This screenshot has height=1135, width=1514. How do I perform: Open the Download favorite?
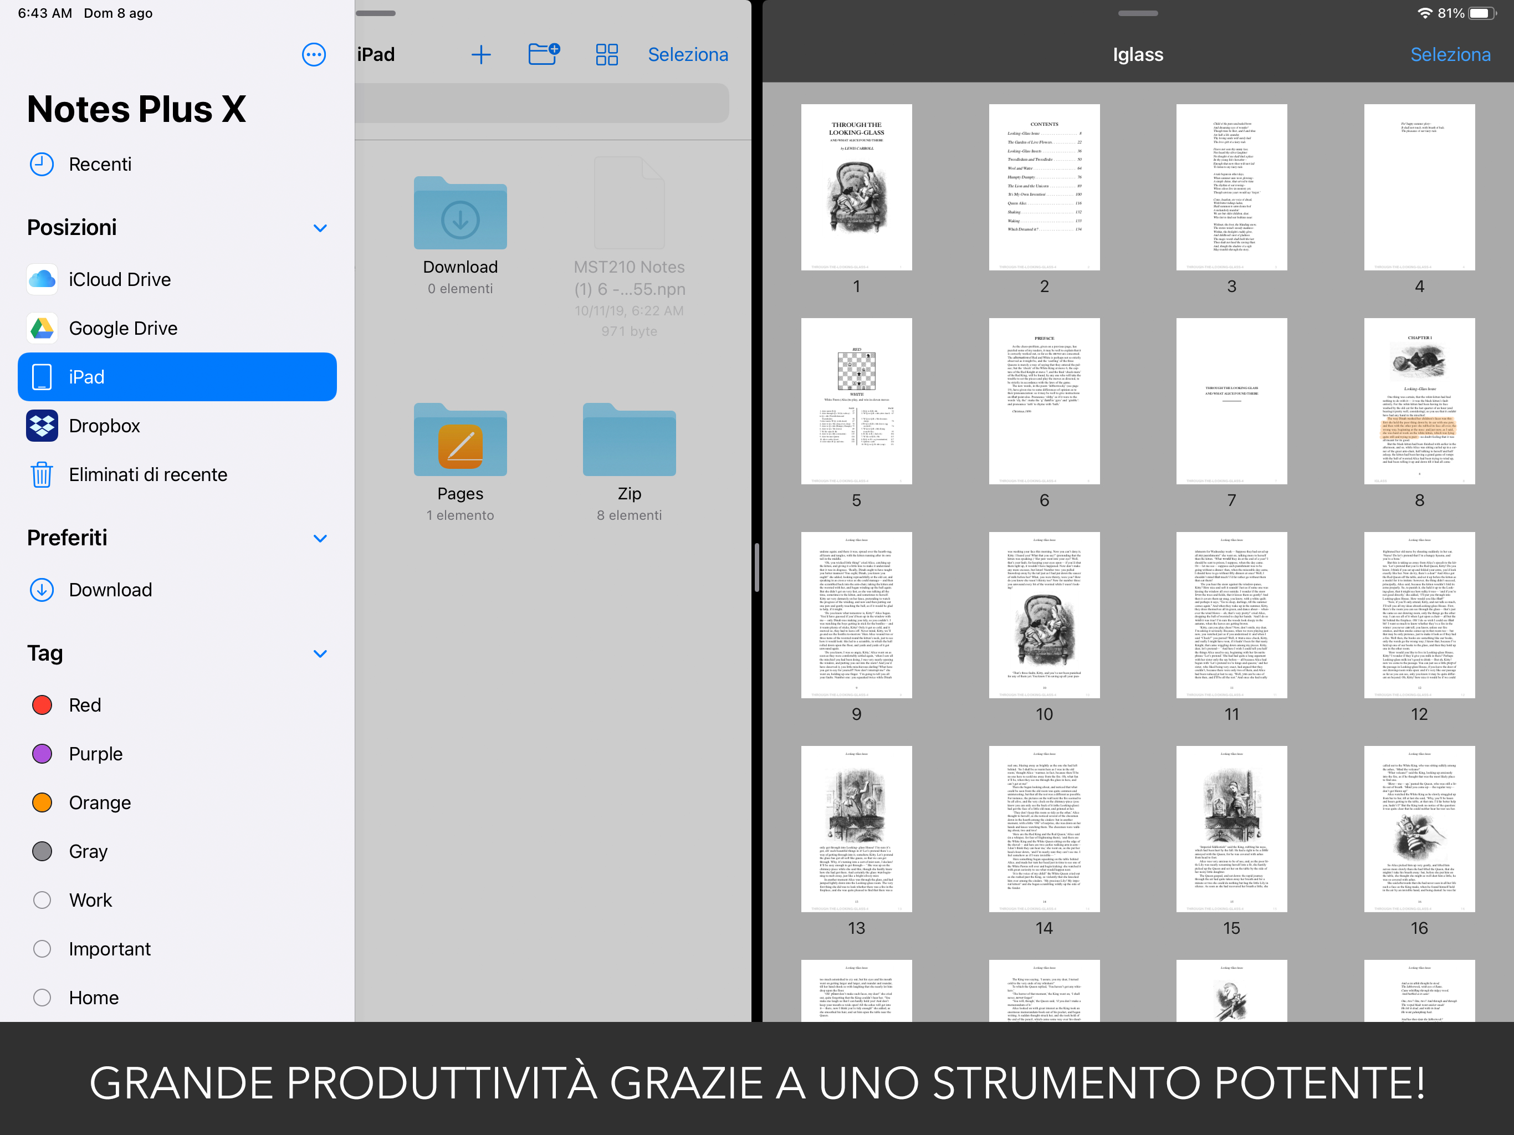click(x=177, y=590)
